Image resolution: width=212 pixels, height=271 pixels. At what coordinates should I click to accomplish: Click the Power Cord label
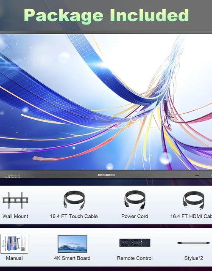[135, 216]
